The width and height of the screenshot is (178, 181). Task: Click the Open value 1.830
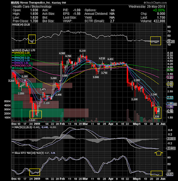click(x=34, y=10)
